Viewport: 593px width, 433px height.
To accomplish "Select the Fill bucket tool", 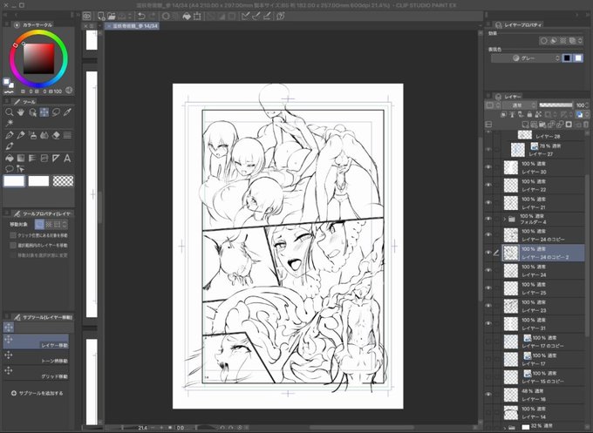I will click(x=9, y=159).
